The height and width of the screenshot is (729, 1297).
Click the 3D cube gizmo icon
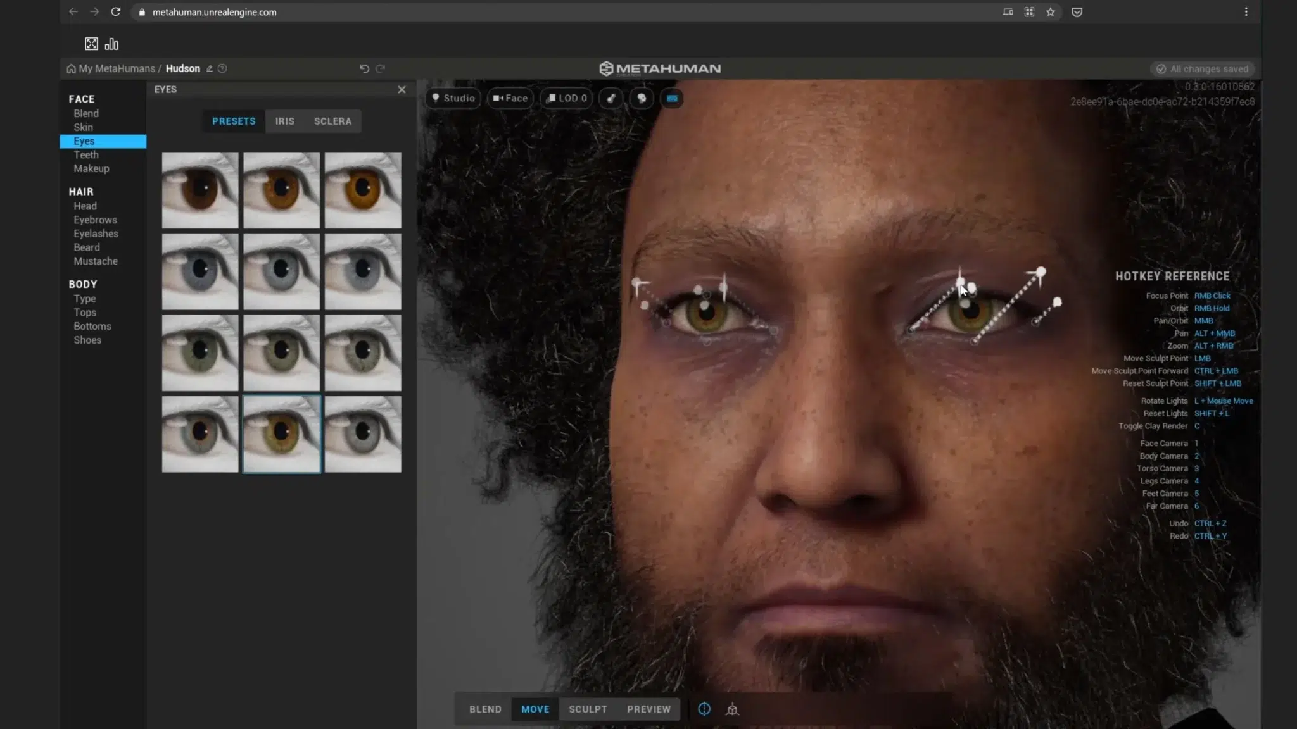[x=733, y=709]
